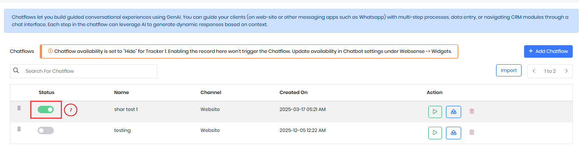Delete the 'shar test 1' chatflow

click(472, 111)
